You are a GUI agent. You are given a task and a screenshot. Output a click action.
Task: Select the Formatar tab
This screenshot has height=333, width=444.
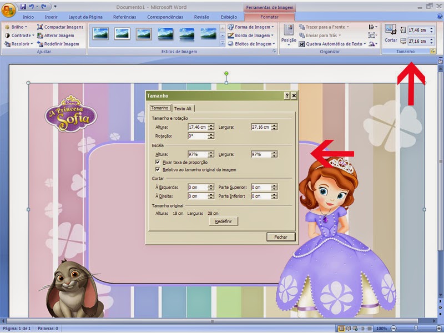269,17
